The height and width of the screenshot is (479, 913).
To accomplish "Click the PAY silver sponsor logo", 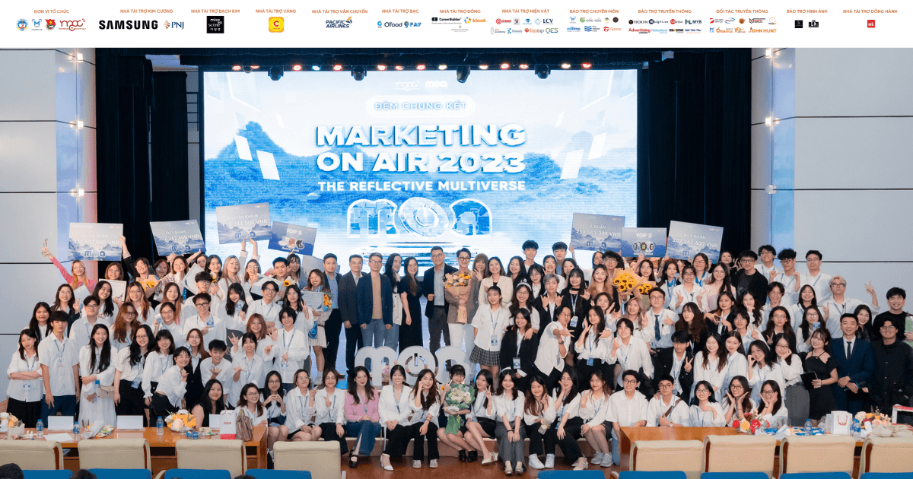I will [x=412, y=24].
